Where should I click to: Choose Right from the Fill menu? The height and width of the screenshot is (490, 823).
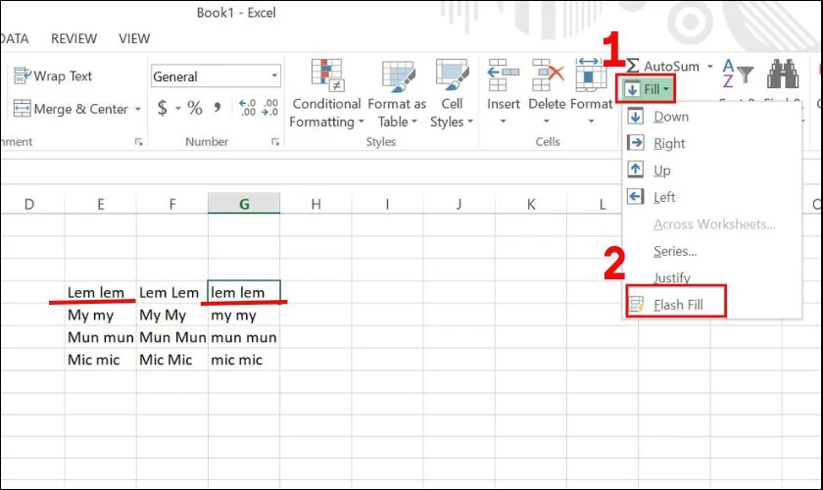(x=712, y=143)
